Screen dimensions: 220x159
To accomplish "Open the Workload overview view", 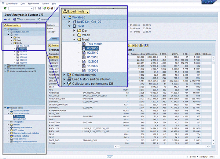I will (21, 110).
